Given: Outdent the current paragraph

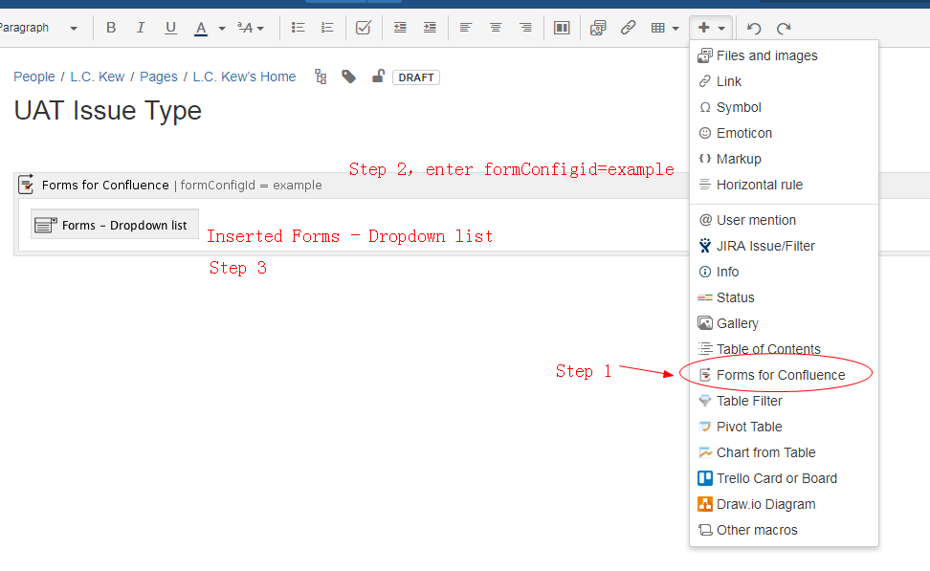Looking at the screenshot, I should point(400,28).
